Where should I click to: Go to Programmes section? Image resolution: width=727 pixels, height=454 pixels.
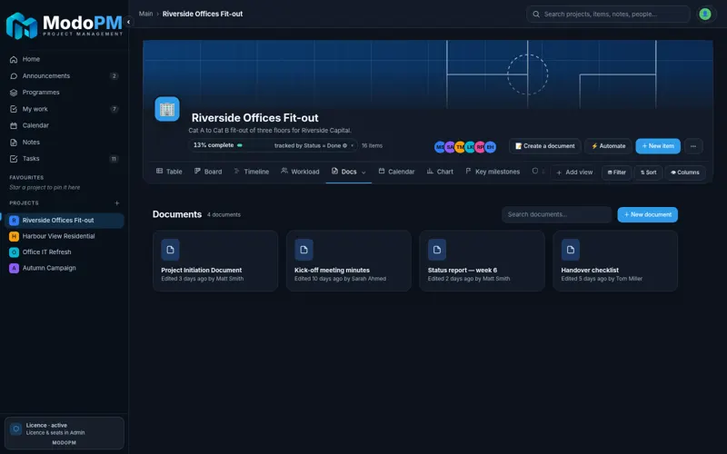click(64, 93)
